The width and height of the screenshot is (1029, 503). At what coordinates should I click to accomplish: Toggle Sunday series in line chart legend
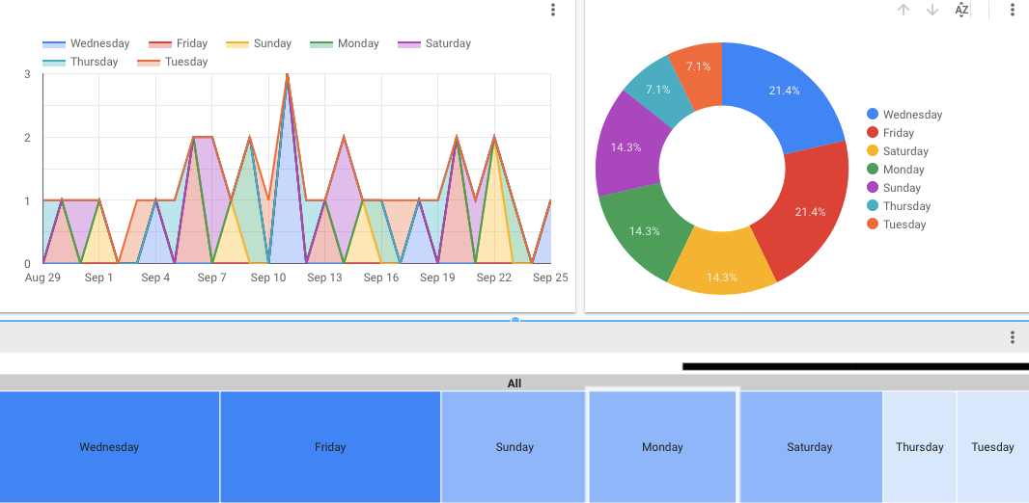tap(259, 43)
